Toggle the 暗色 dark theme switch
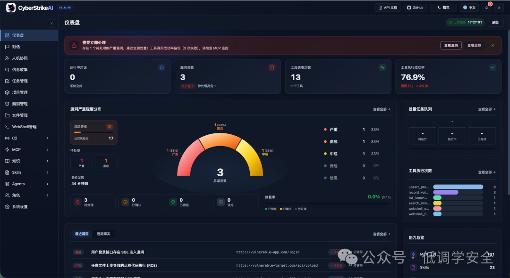Viewport: 510px width, 278px height. point(443,8)
